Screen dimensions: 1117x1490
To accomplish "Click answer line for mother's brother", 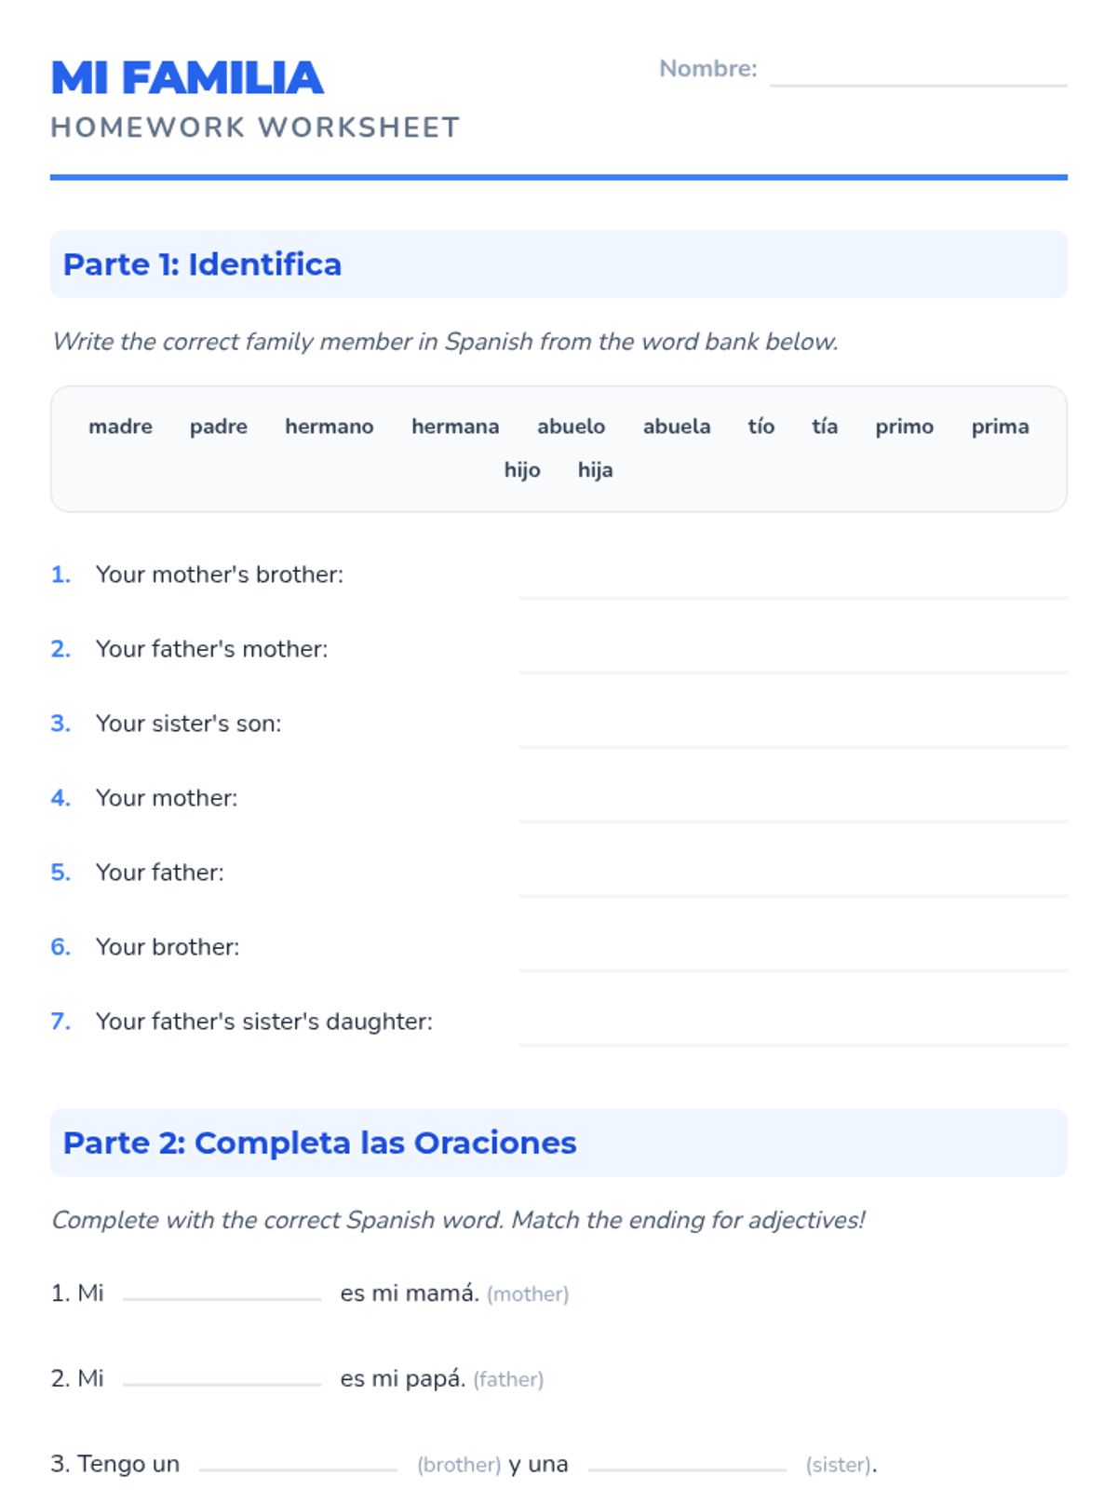I will [792, 581].
